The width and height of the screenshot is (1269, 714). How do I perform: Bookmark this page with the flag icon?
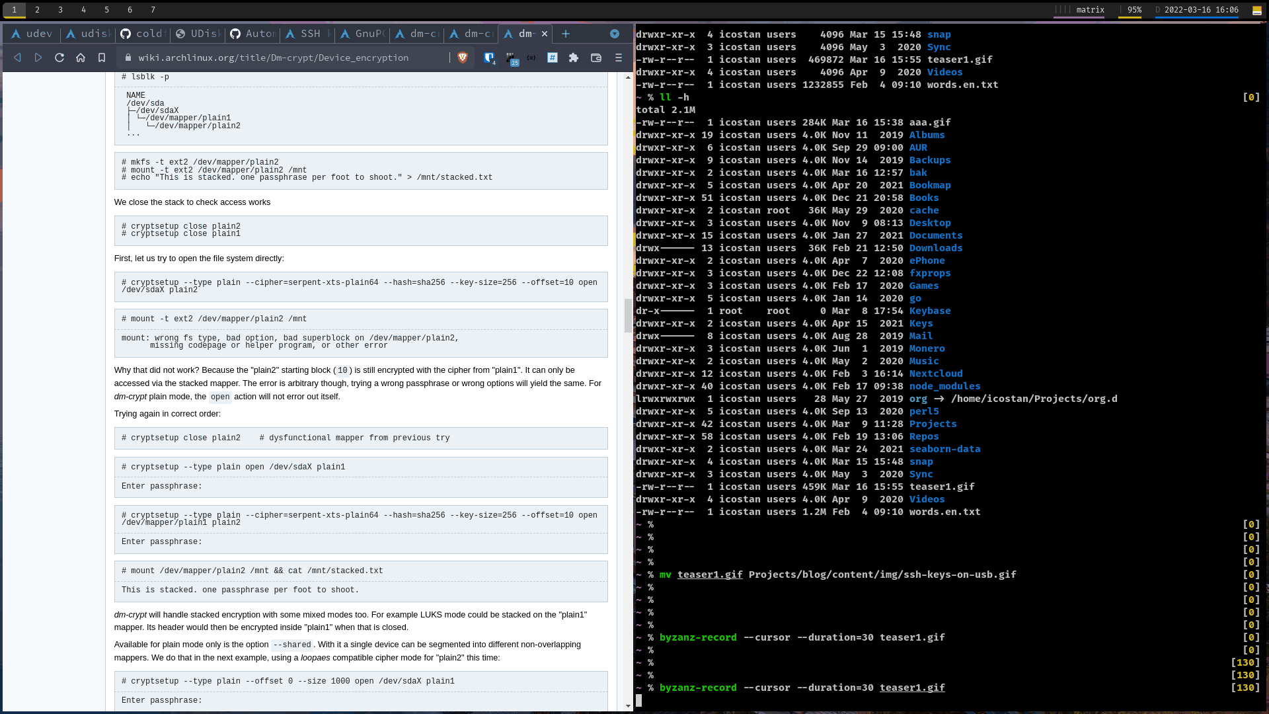pyautogui.click(x=102, y=58)
